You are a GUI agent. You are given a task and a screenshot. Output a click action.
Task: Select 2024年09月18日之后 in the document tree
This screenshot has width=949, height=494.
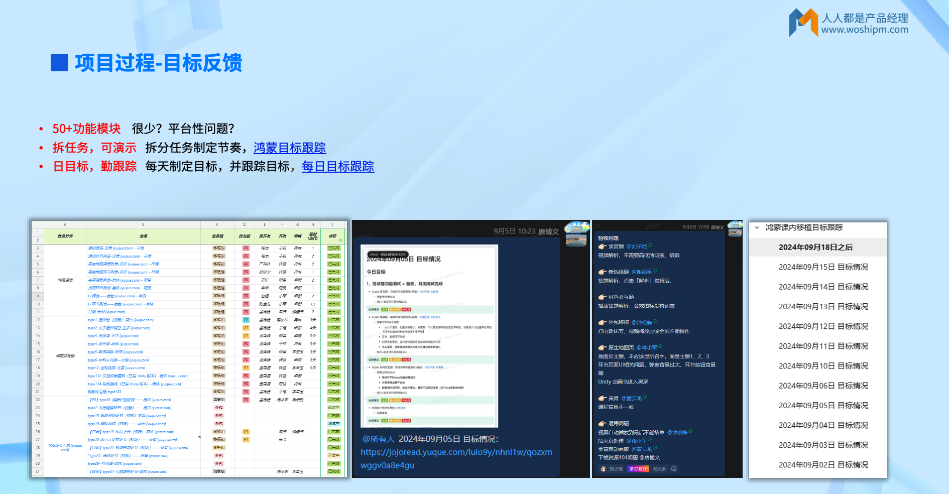click(818, 247)
